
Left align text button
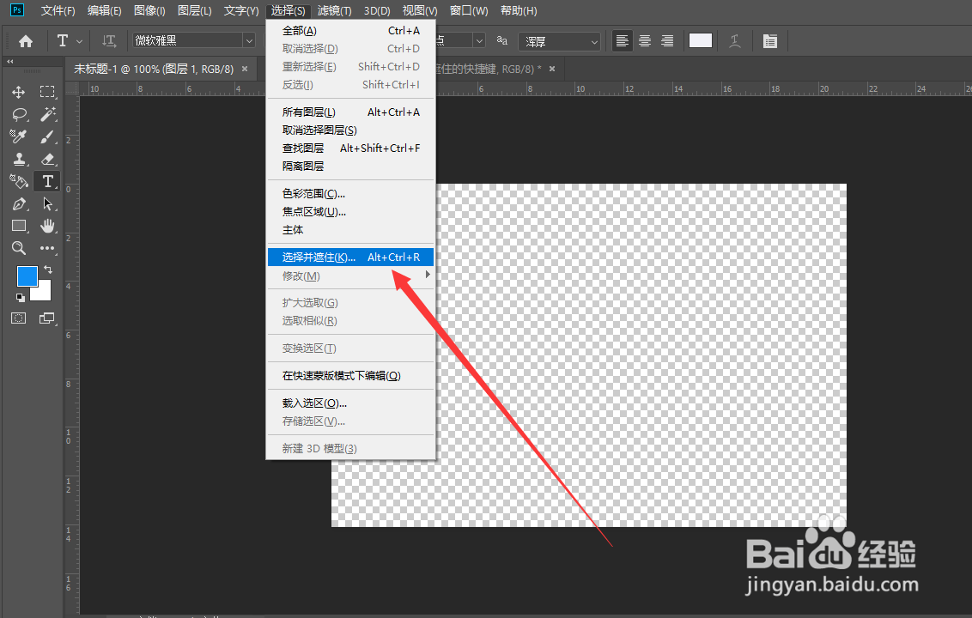point(622,41)
